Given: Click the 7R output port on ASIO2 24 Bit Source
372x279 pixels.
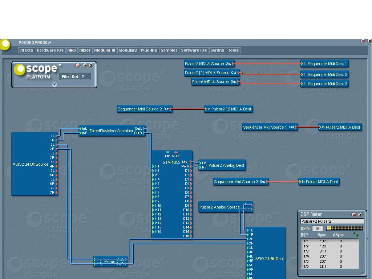Looking at the screenshot, I should point(56,193).
